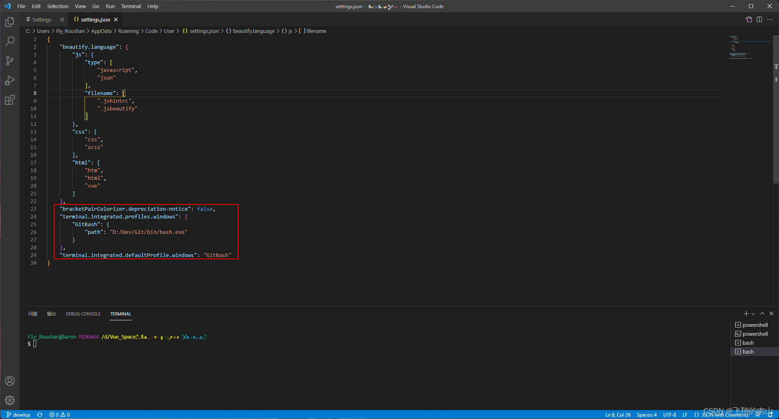This screenshot has width=779, height=419.
Task: Change the LF end-of-line sequence
Action: pyautogui.click(x=685, y=415)
